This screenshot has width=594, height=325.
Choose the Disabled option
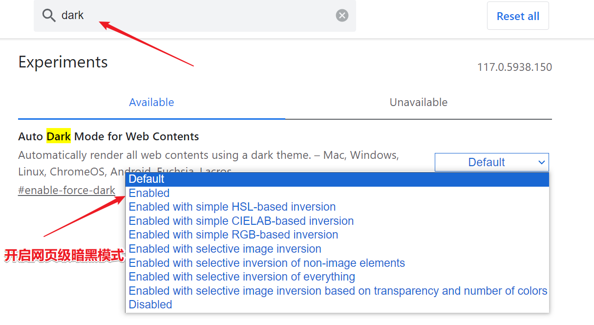coord(337,304)
